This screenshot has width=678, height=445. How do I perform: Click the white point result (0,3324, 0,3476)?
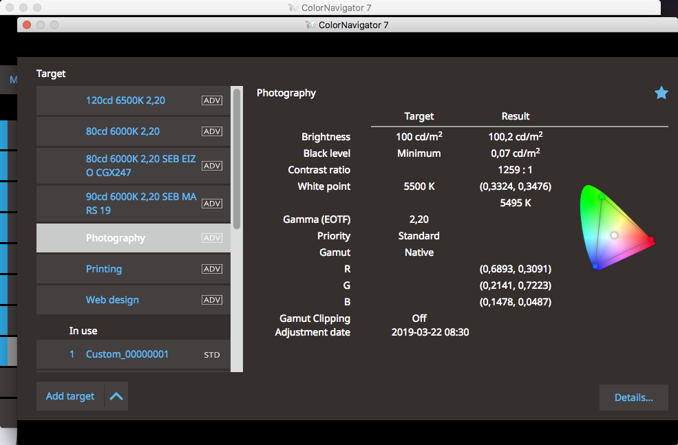pos(516,186)
